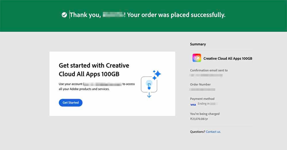Click the blurred order number value
This screenshot has width=287, height=150.
click(202, 89)
